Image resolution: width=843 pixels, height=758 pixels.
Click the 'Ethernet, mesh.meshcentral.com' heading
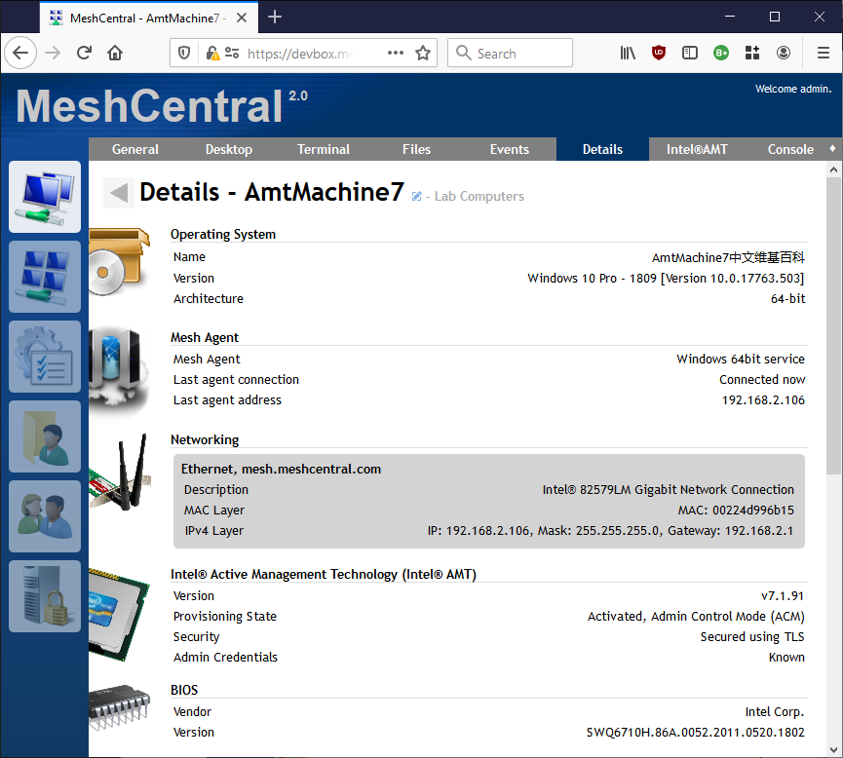click(x=282, y=469)
